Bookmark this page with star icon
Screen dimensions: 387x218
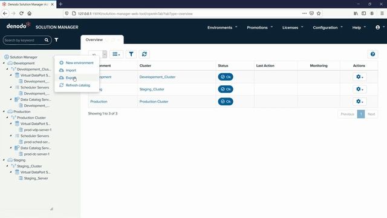coord(319,13)
